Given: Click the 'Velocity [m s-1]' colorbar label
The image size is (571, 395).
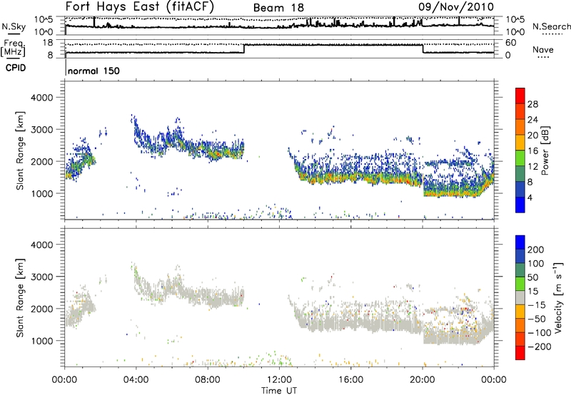Looking at the screenshot, I should (557, 297).
